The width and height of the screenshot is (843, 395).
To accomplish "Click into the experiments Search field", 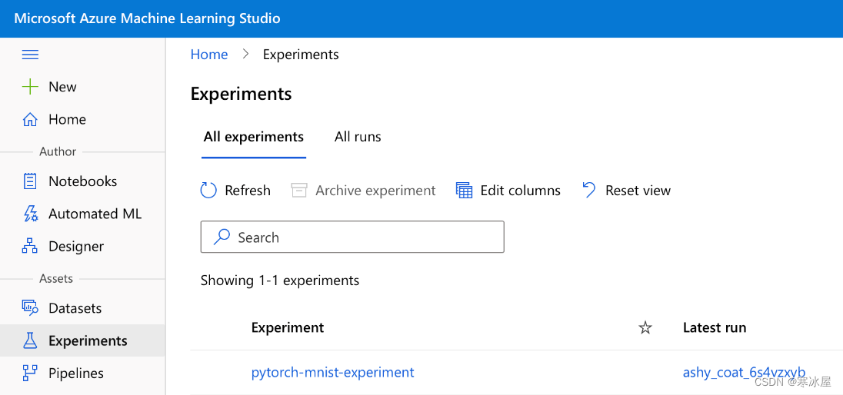I will tap(352, 237).
